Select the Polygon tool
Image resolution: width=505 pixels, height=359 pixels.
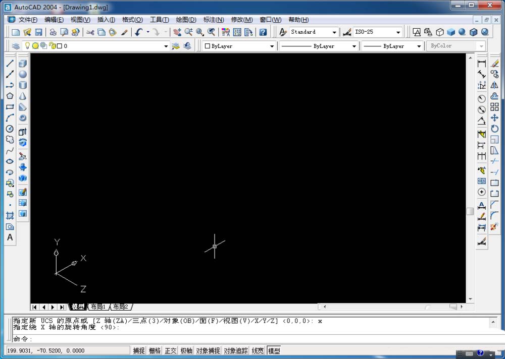(x=10, y=96)
